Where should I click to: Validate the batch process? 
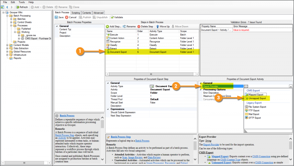click(x=117, y=17)
